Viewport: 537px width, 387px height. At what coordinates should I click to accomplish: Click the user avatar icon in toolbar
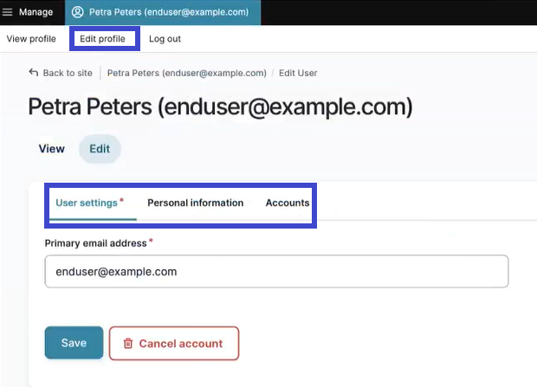click(78, 12)
